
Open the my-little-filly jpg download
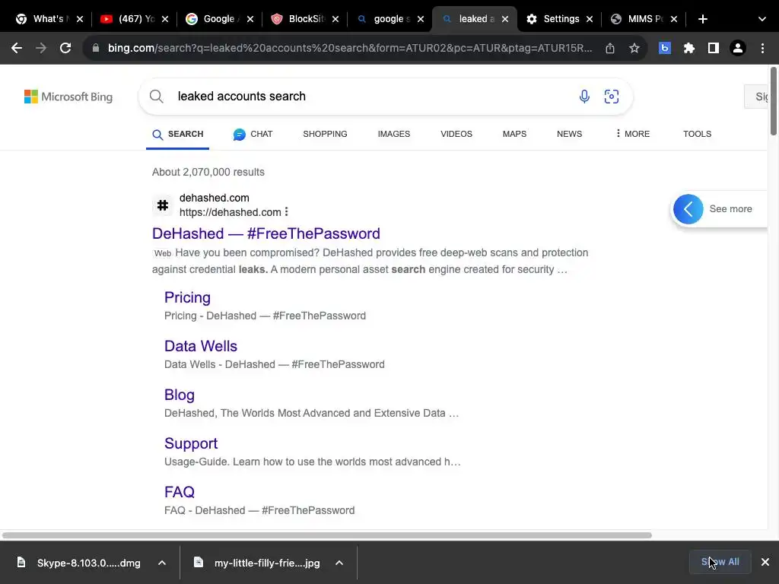257,563
